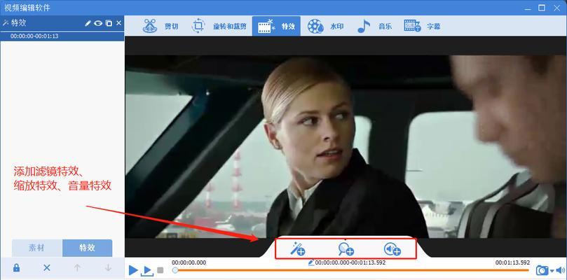
Task: Click the video preview frame
Action: click(x=346, y=146)
